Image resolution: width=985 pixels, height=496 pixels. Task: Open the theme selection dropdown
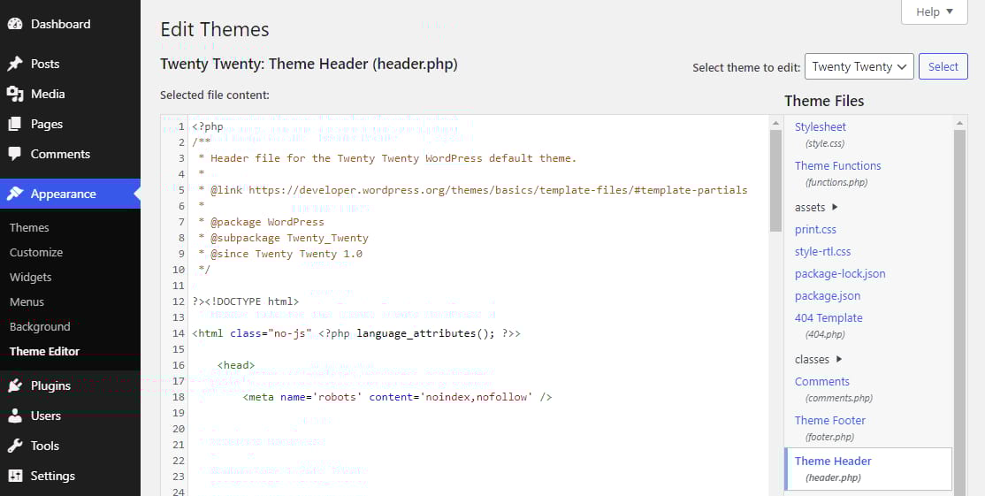coord(859,66)
